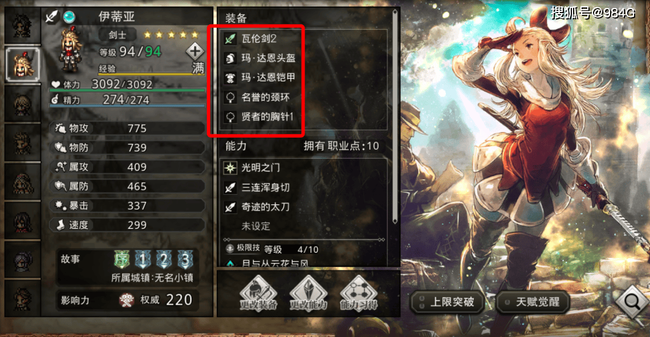Screen dimensions: 650x337
Task: Tap the 天赋觉醒 button
Action: point(533,302)
